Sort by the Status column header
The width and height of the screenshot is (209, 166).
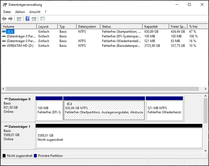tap(121, 26)
